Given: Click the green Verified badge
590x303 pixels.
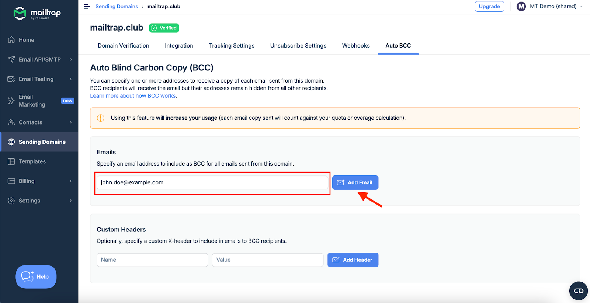Looking at the screenshot, I should [x=164, y=28].
